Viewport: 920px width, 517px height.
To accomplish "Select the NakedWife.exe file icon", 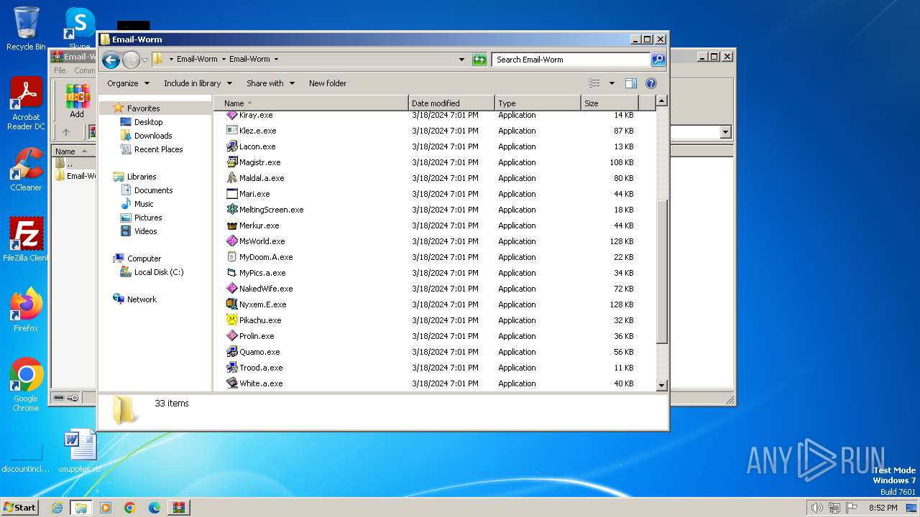I will pyautogui.click(x=231, y=289).
